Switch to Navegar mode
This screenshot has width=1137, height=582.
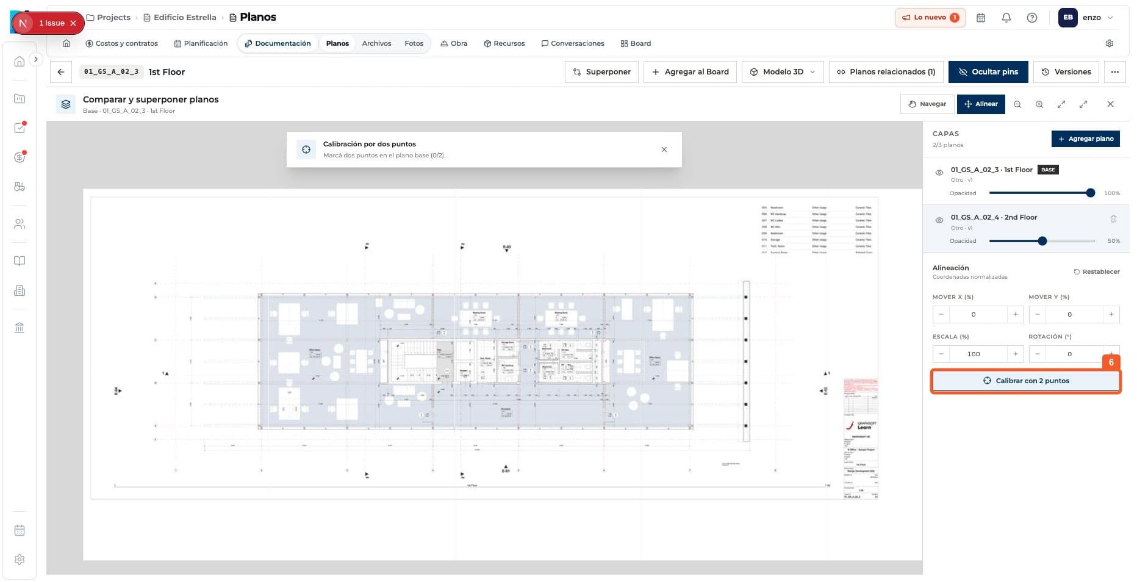tap(927, 104)
